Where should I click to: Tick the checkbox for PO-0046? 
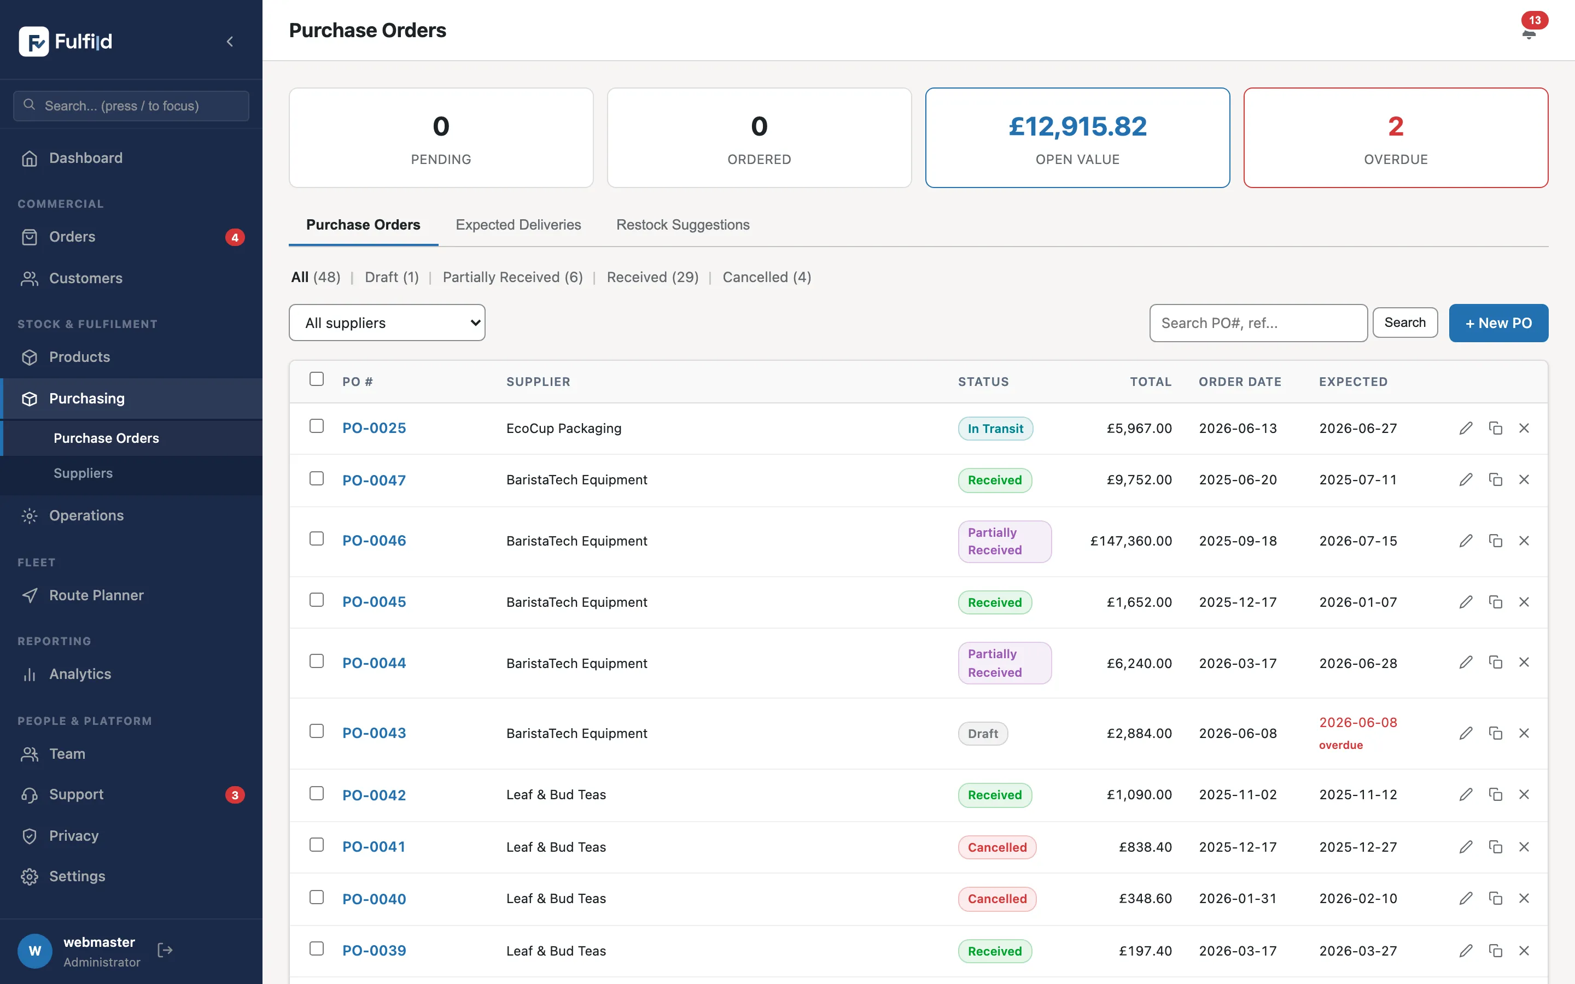(x=316, y=539)
